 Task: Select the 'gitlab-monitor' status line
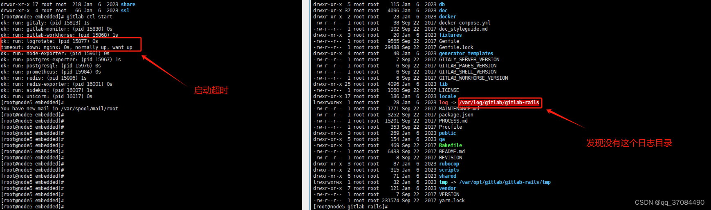click(x=56, y=29)
